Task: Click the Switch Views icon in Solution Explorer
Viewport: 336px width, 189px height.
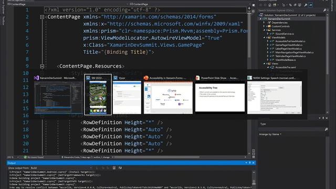Action: [275, 5]
